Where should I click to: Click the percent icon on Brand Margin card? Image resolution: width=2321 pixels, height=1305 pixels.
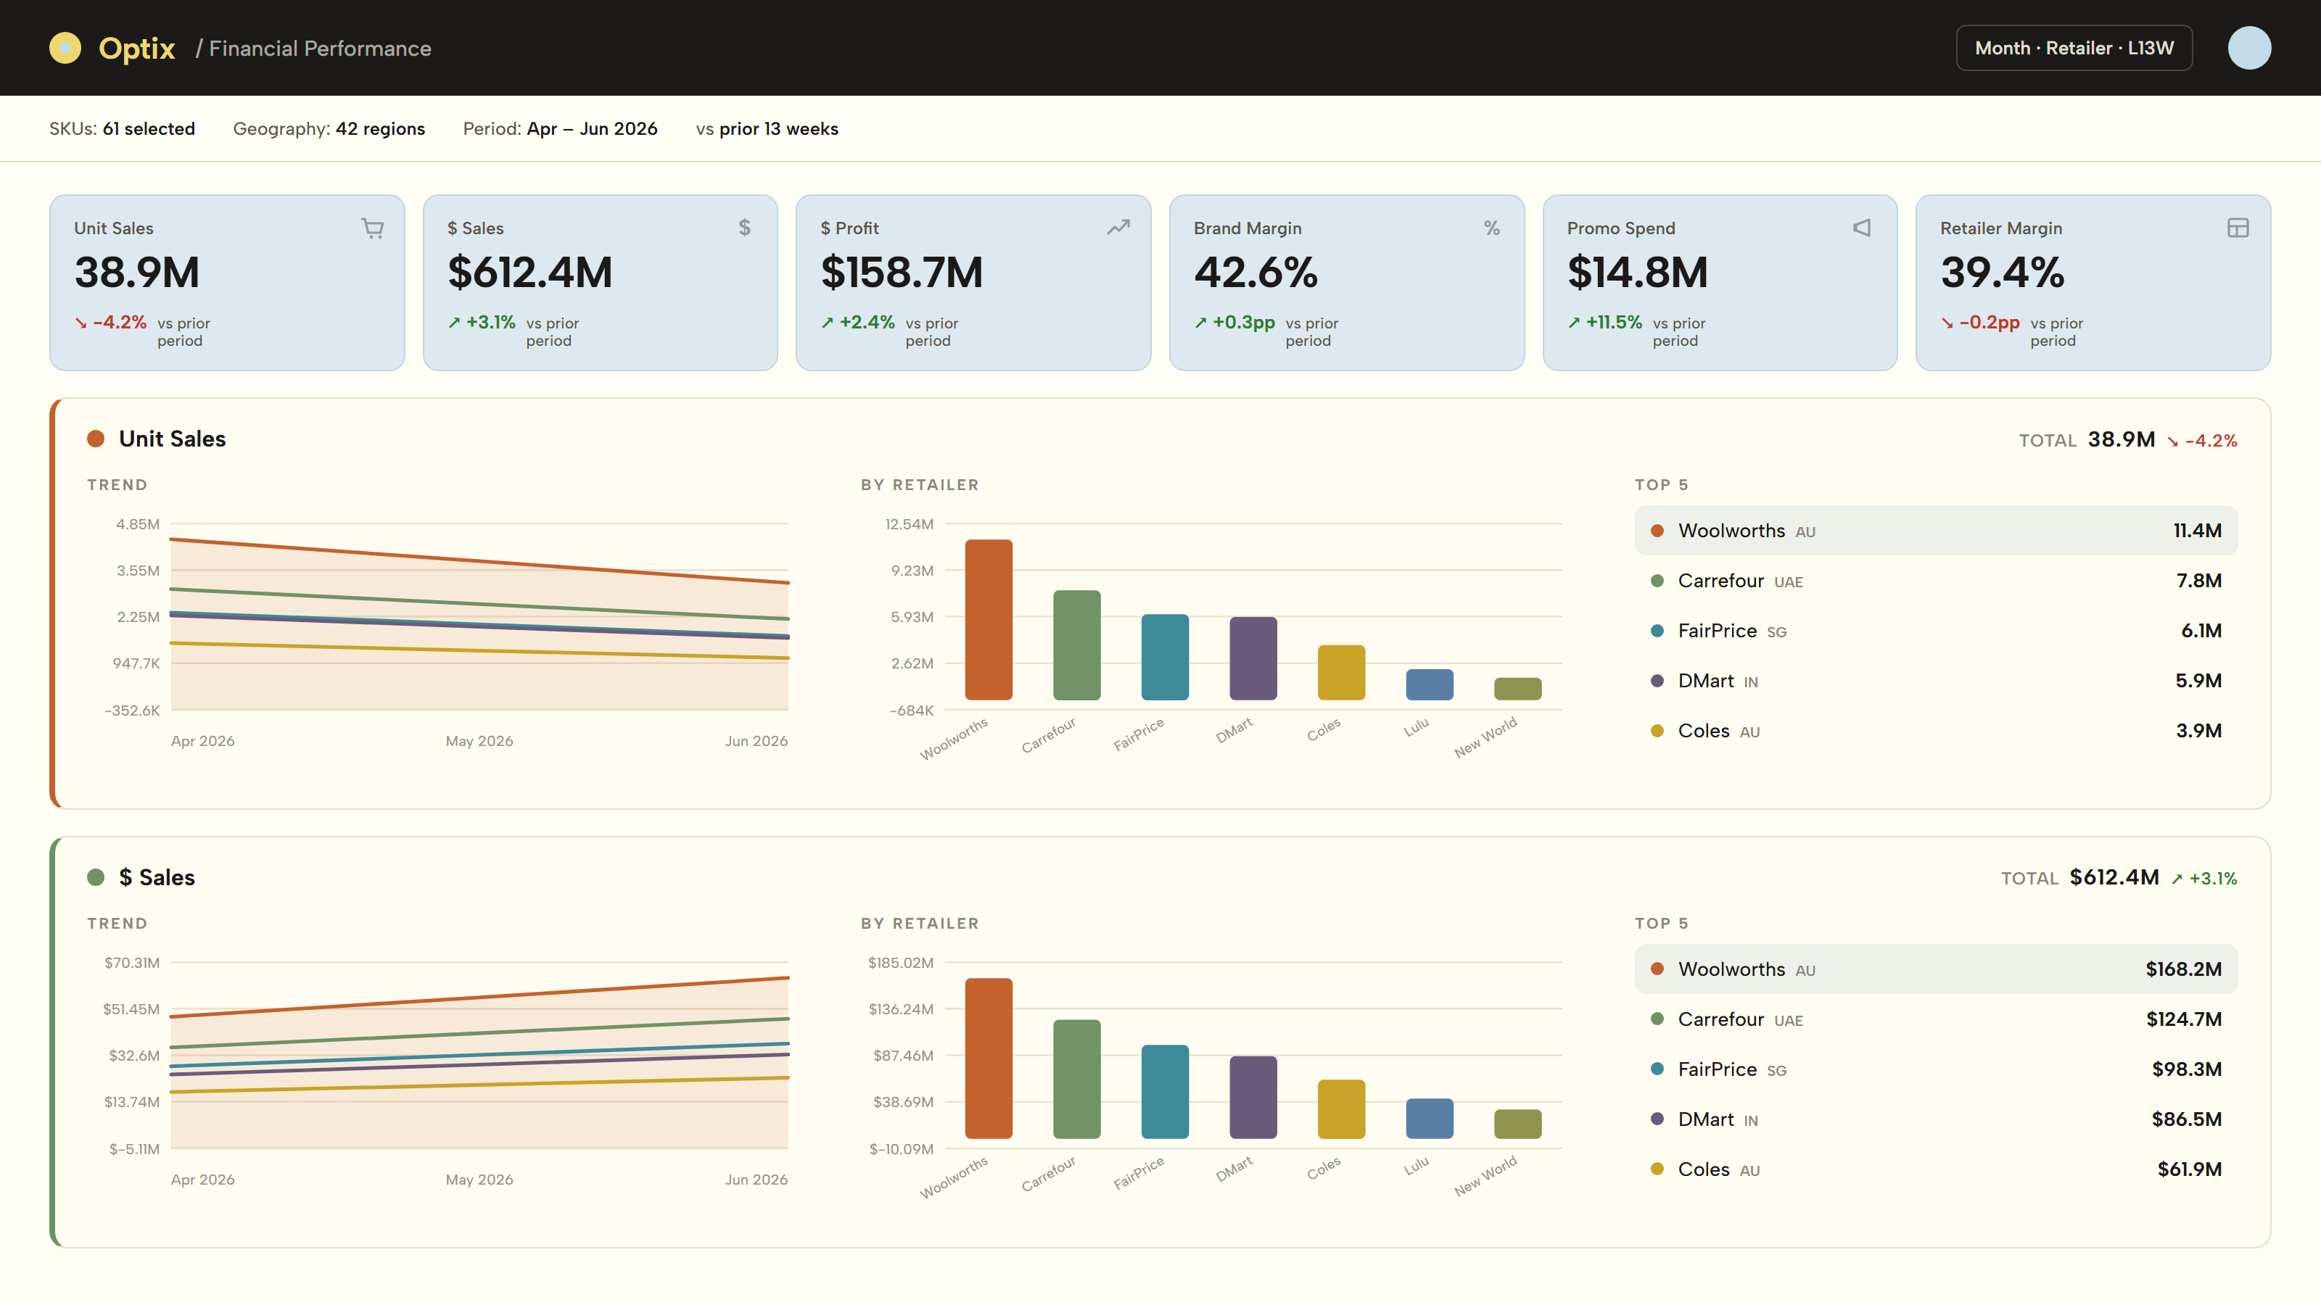[x=1492, y=228]
